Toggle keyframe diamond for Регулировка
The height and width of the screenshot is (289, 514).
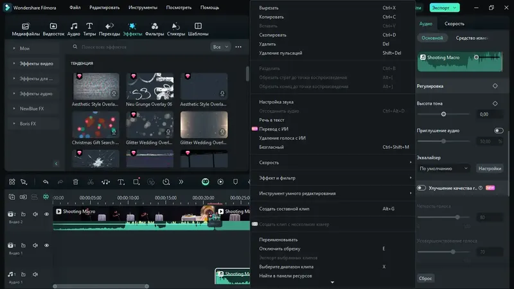(495, 86)
